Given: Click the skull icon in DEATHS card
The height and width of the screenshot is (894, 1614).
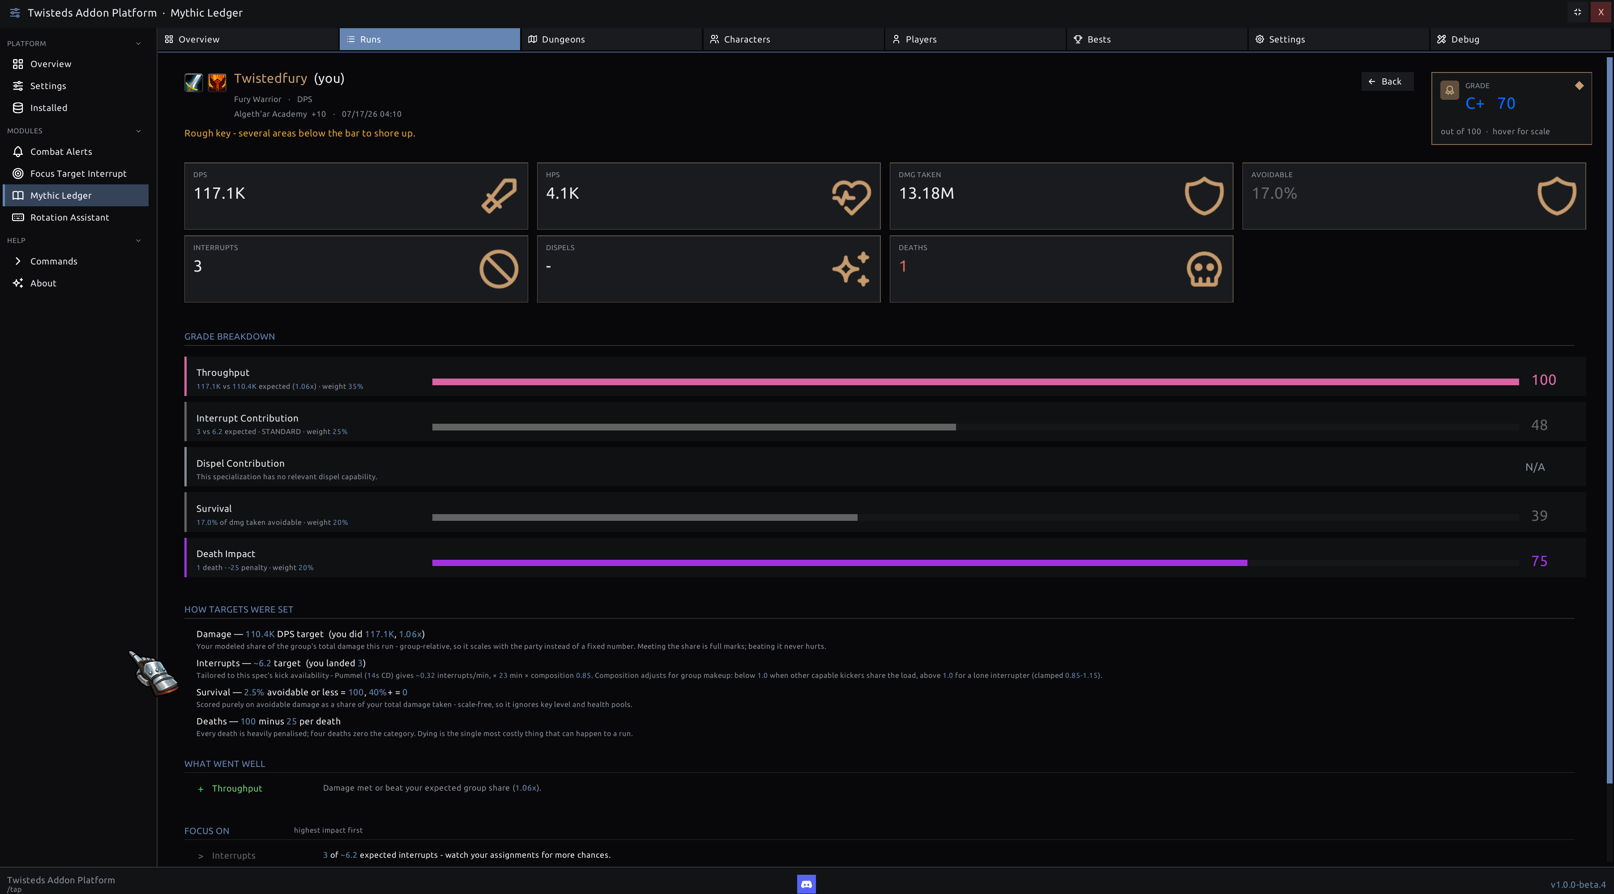Looking at the screenshot, I should 1204,269.
